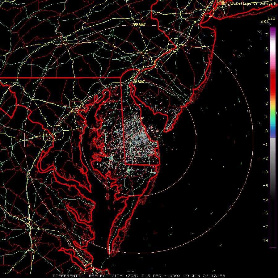278x278 pixels.
Task: Select the -5 dB scale label
Action: (x=265, y=200)
